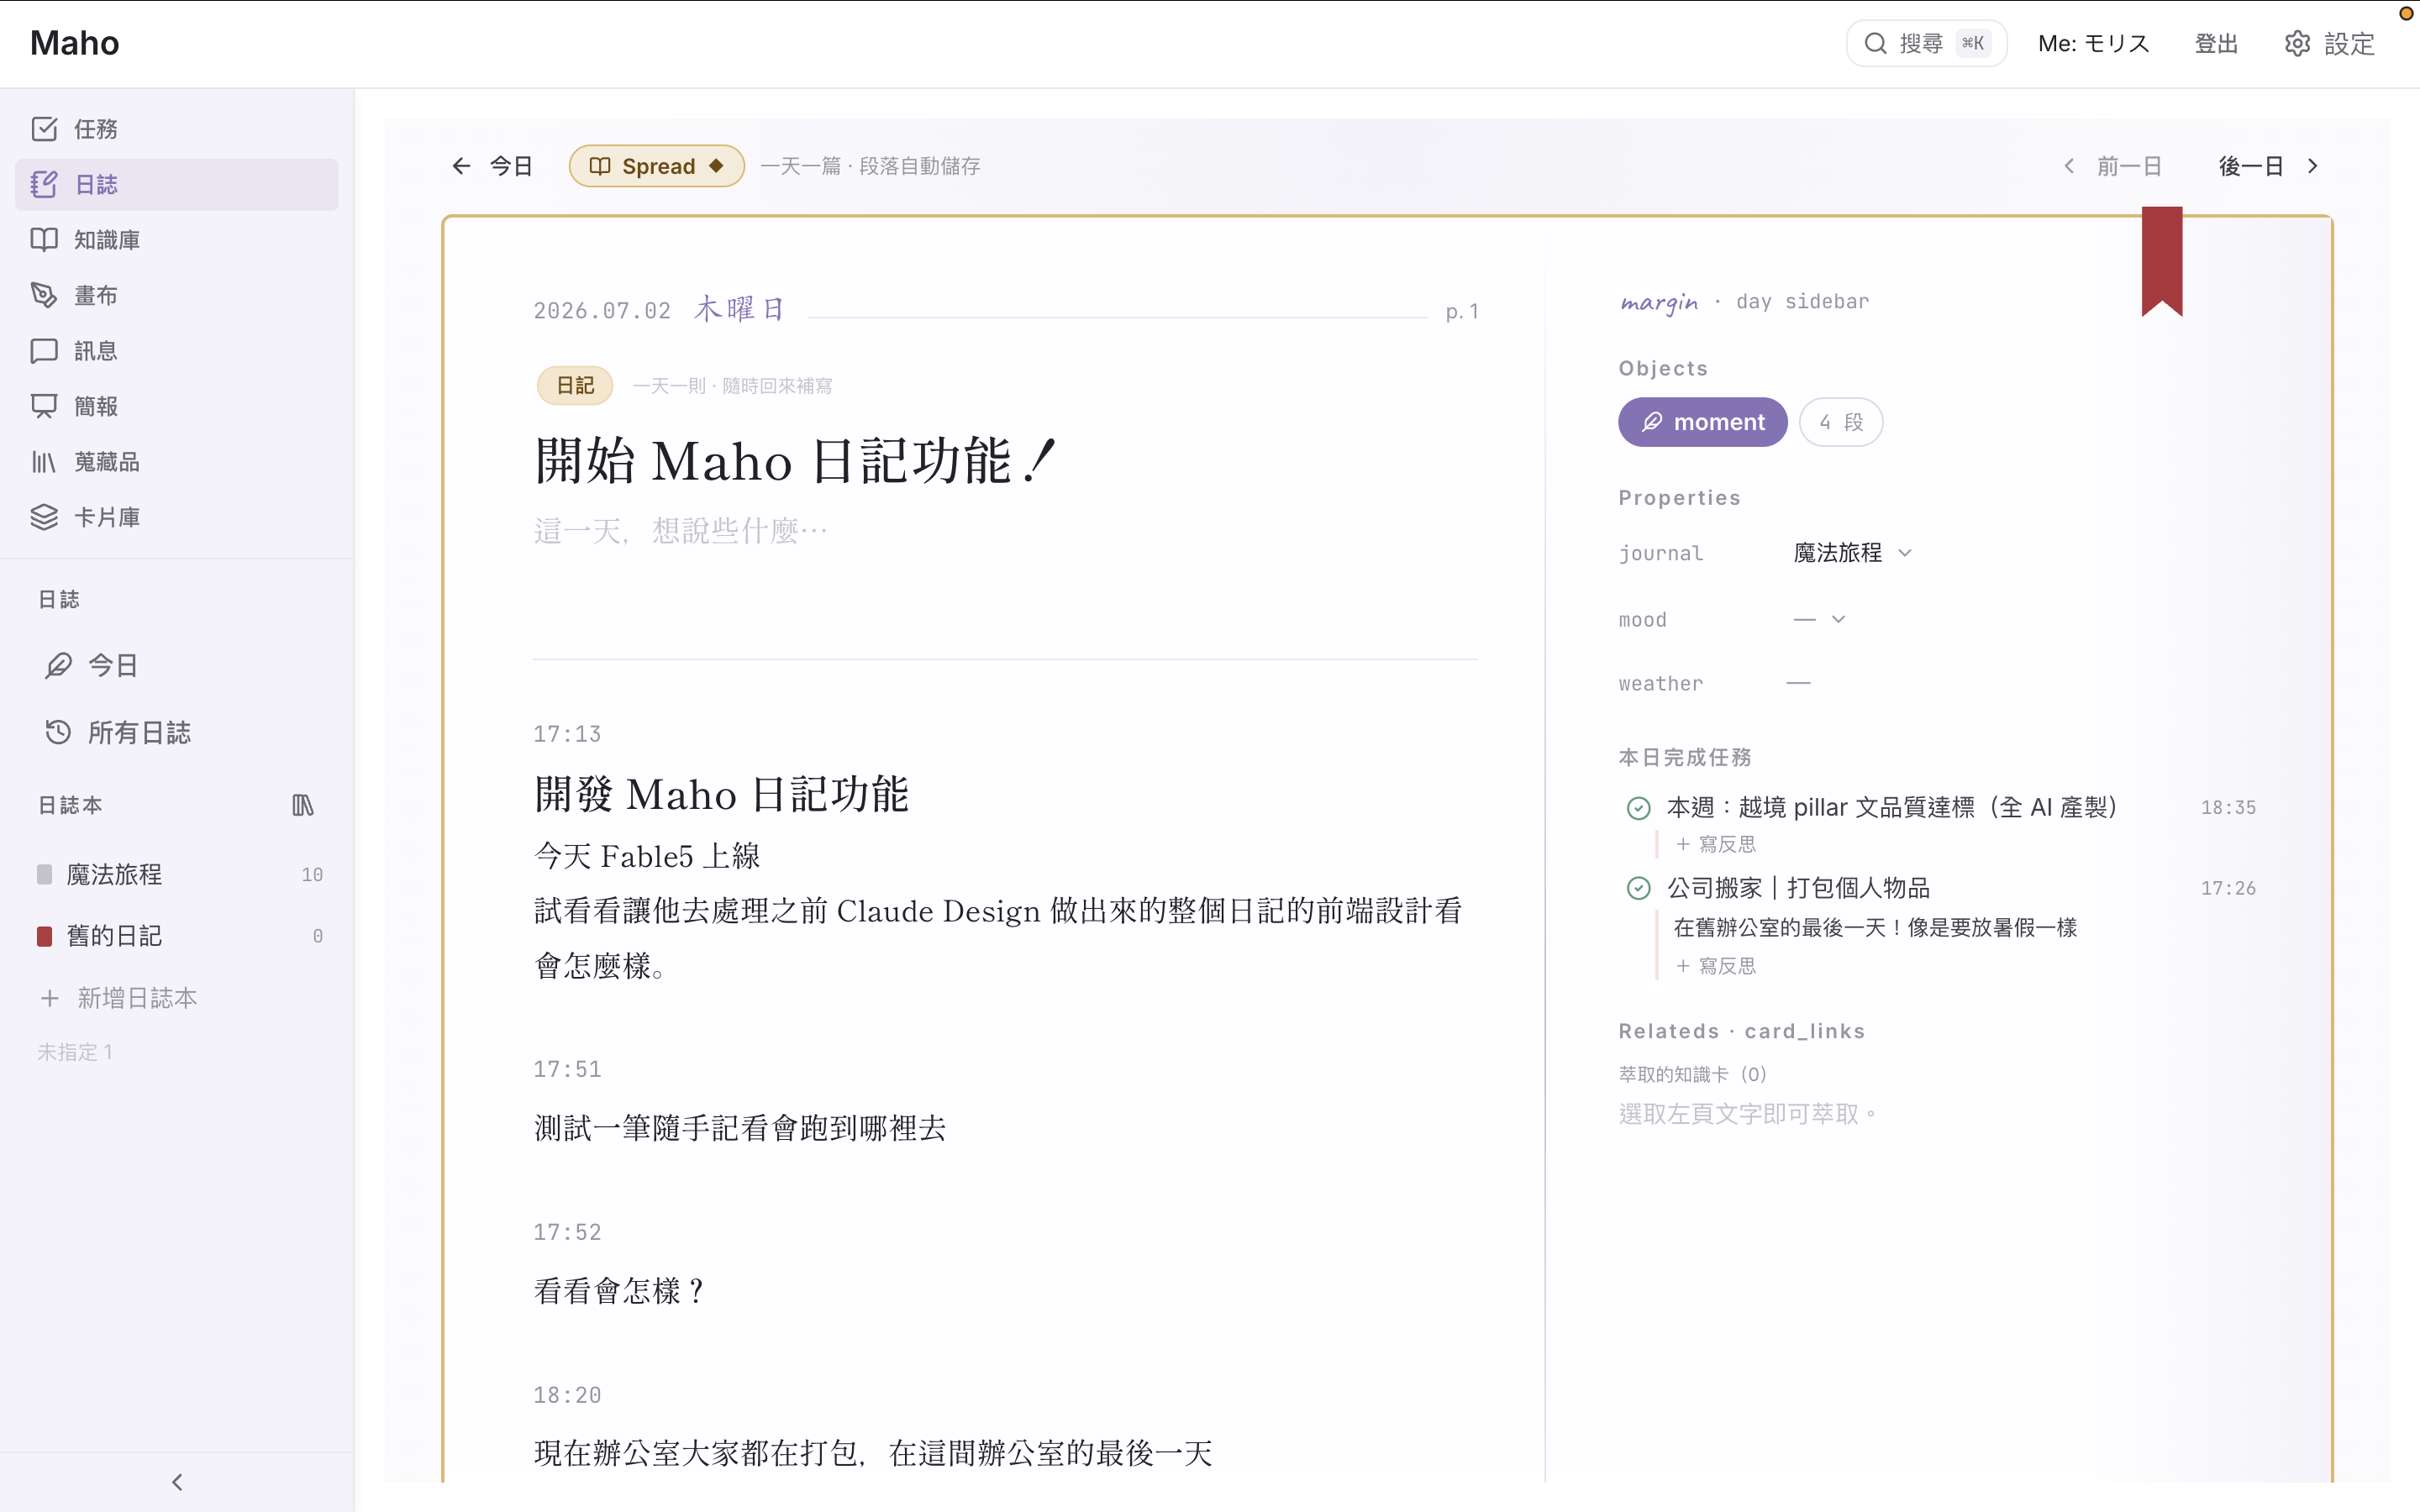Click the red swatch of 舊的日記

[44, 936]
